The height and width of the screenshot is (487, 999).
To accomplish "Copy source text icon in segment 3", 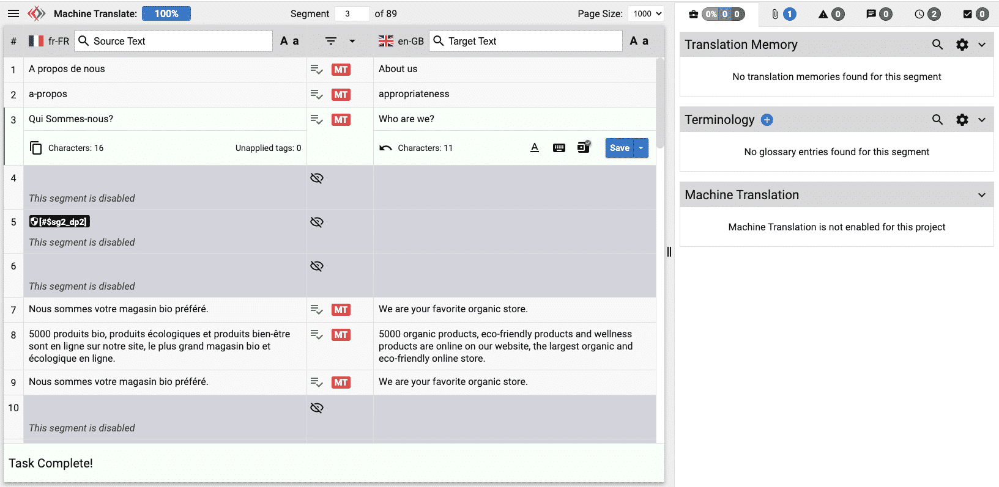I will point(36,148).
